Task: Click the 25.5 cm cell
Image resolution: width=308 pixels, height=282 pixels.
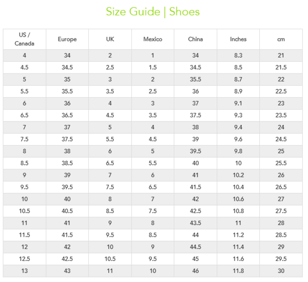Action: (281, 163)
